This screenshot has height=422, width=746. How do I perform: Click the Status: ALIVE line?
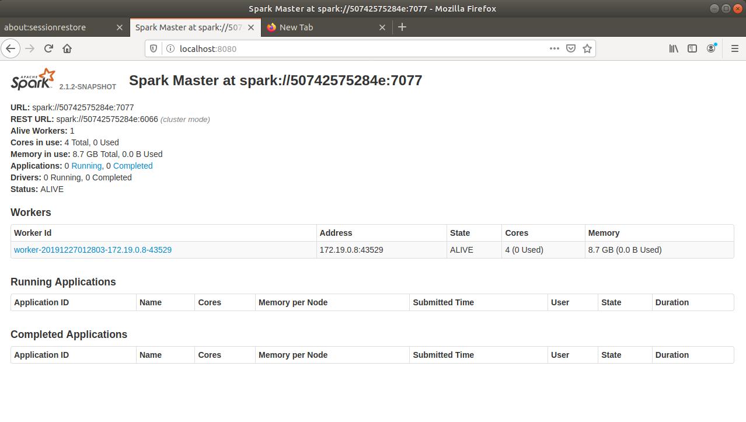tap(37, 189)
